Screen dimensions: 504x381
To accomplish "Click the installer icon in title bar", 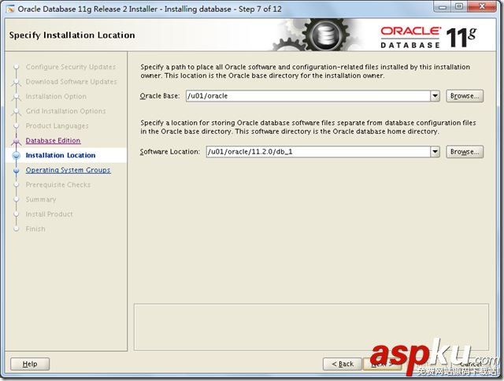I will pos(10,9).
